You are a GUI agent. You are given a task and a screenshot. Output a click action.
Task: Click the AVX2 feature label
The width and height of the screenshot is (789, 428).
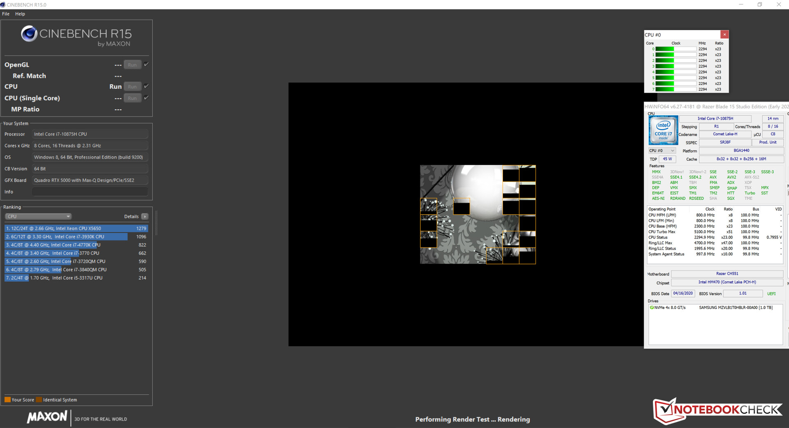(731, 178)
